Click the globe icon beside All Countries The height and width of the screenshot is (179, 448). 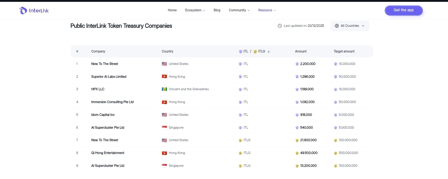point(337,26)
